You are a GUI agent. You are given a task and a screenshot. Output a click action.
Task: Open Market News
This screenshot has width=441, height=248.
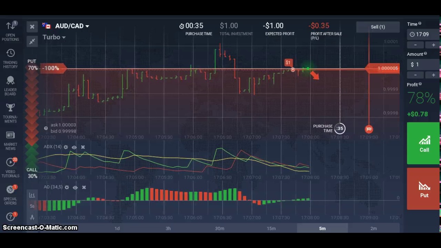10,141
